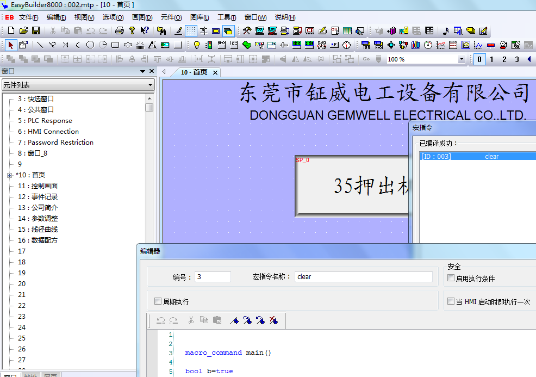The height and width of the screenshot is (377, 536).
Task: Select the Bit Lamp lightbulb object
Action: pos(196,45)
